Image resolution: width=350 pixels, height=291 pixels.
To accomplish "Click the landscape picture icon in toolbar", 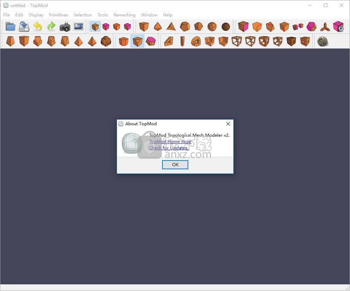I will pos(79,27).
